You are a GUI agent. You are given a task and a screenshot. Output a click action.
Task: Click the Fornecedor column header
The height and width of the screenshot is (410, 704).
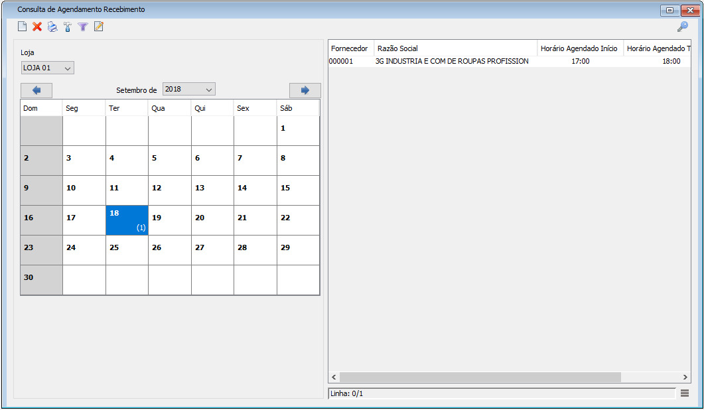[350, 48]
